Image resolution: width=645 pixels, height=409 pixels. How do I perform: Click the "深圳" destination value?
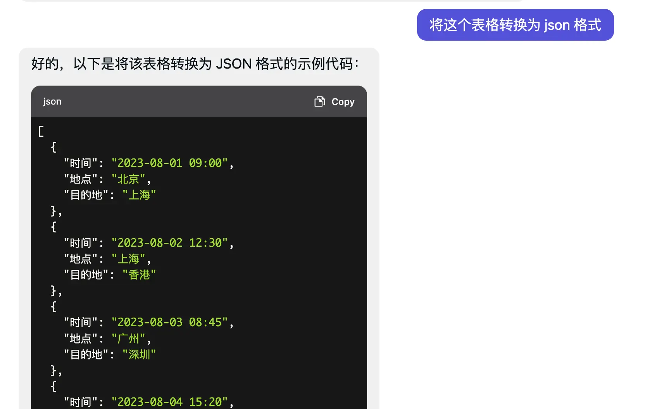coord(139,354)
